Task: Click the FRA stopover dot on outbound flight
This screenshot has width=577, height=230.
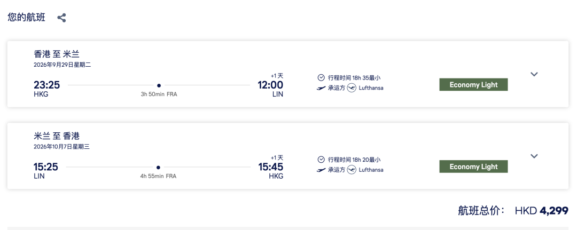Action: [x=159, y=85]
